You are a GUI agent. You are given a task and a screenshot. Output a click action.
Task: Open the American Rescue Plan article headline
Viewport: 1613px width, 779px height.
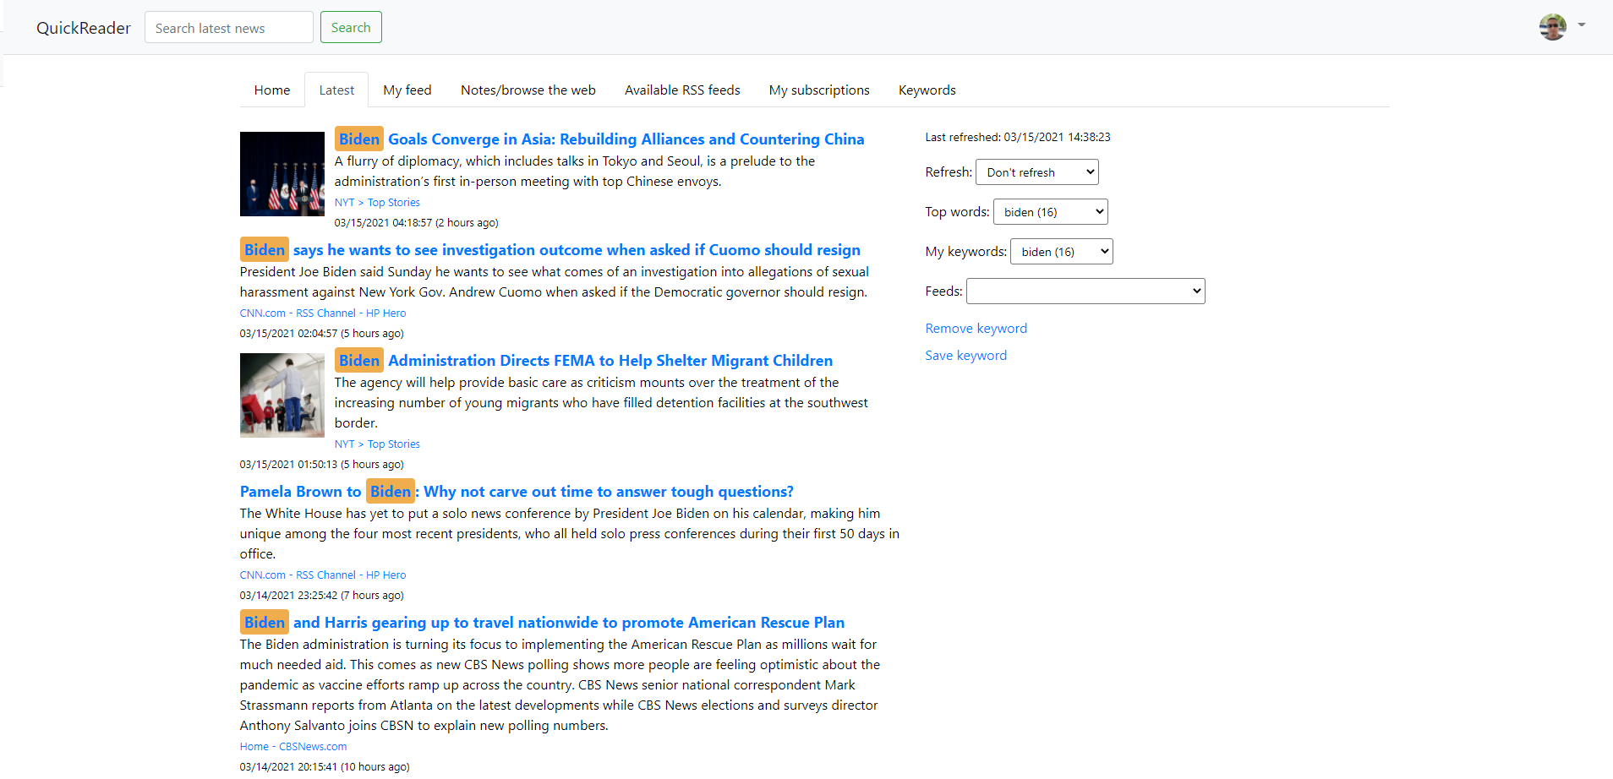[x=542, y=623]
